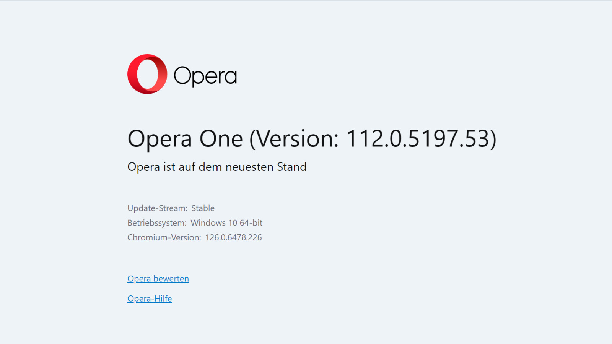Click the word "neuesten" in status line

tap(249, 167)
